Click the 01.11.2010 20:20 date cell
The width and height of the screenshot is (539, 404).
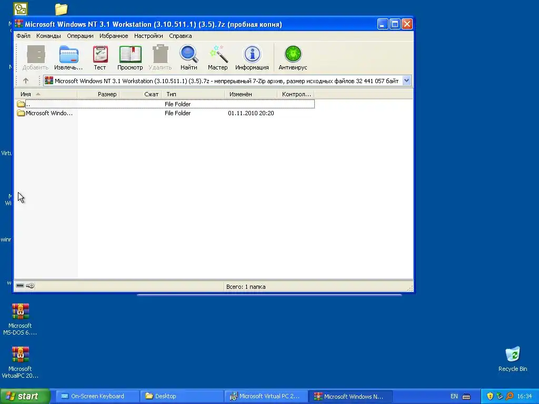pos(251,113)
